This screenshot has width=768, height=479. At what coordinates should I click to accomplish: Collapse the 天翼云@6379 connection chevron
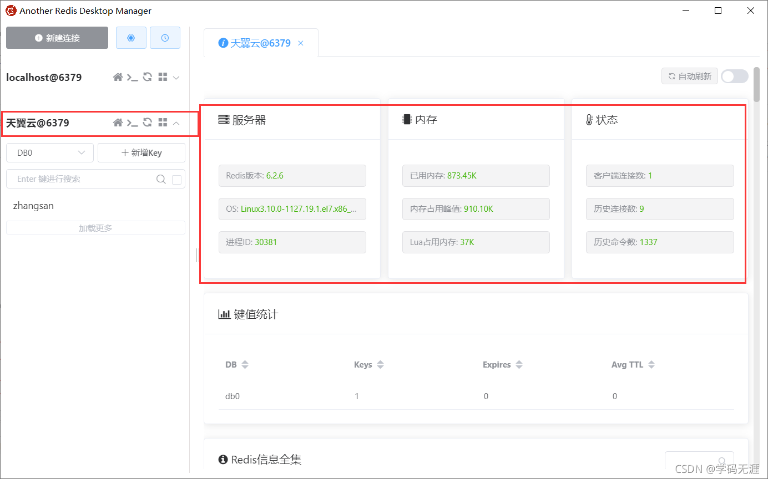coord(176,123)
